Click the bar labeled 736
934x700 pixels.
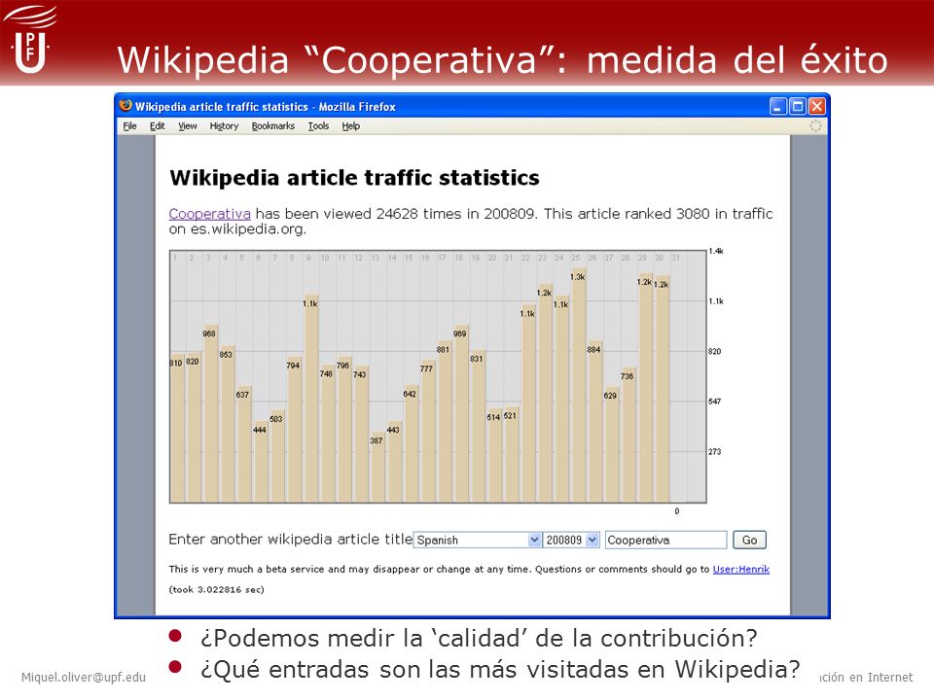628,436
